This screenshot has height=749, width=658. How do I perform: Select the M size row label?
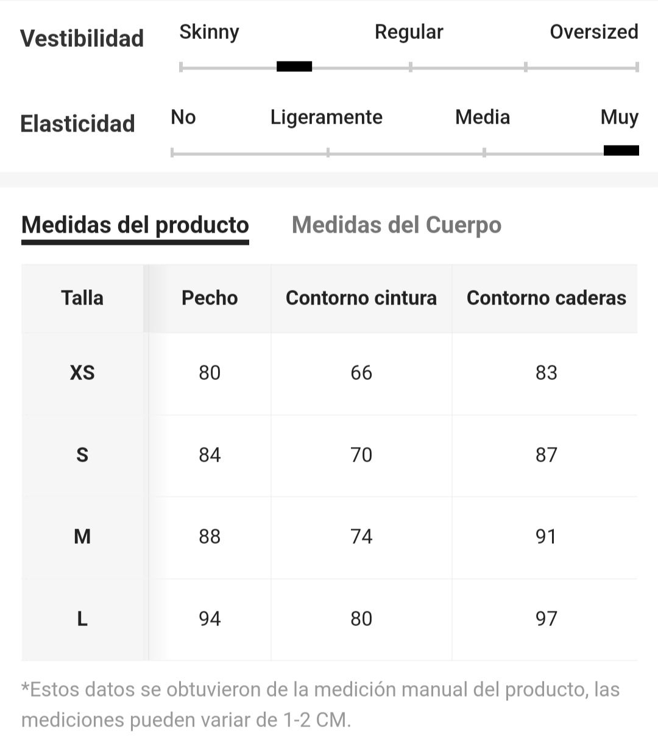click(82, 536)
